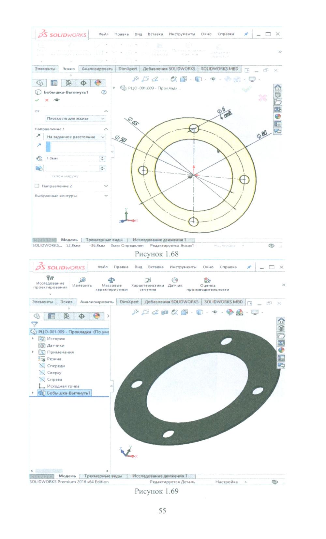Click red X to cancel Boss-Extrude
Viewport: 326px width, 539px height.
47,100
